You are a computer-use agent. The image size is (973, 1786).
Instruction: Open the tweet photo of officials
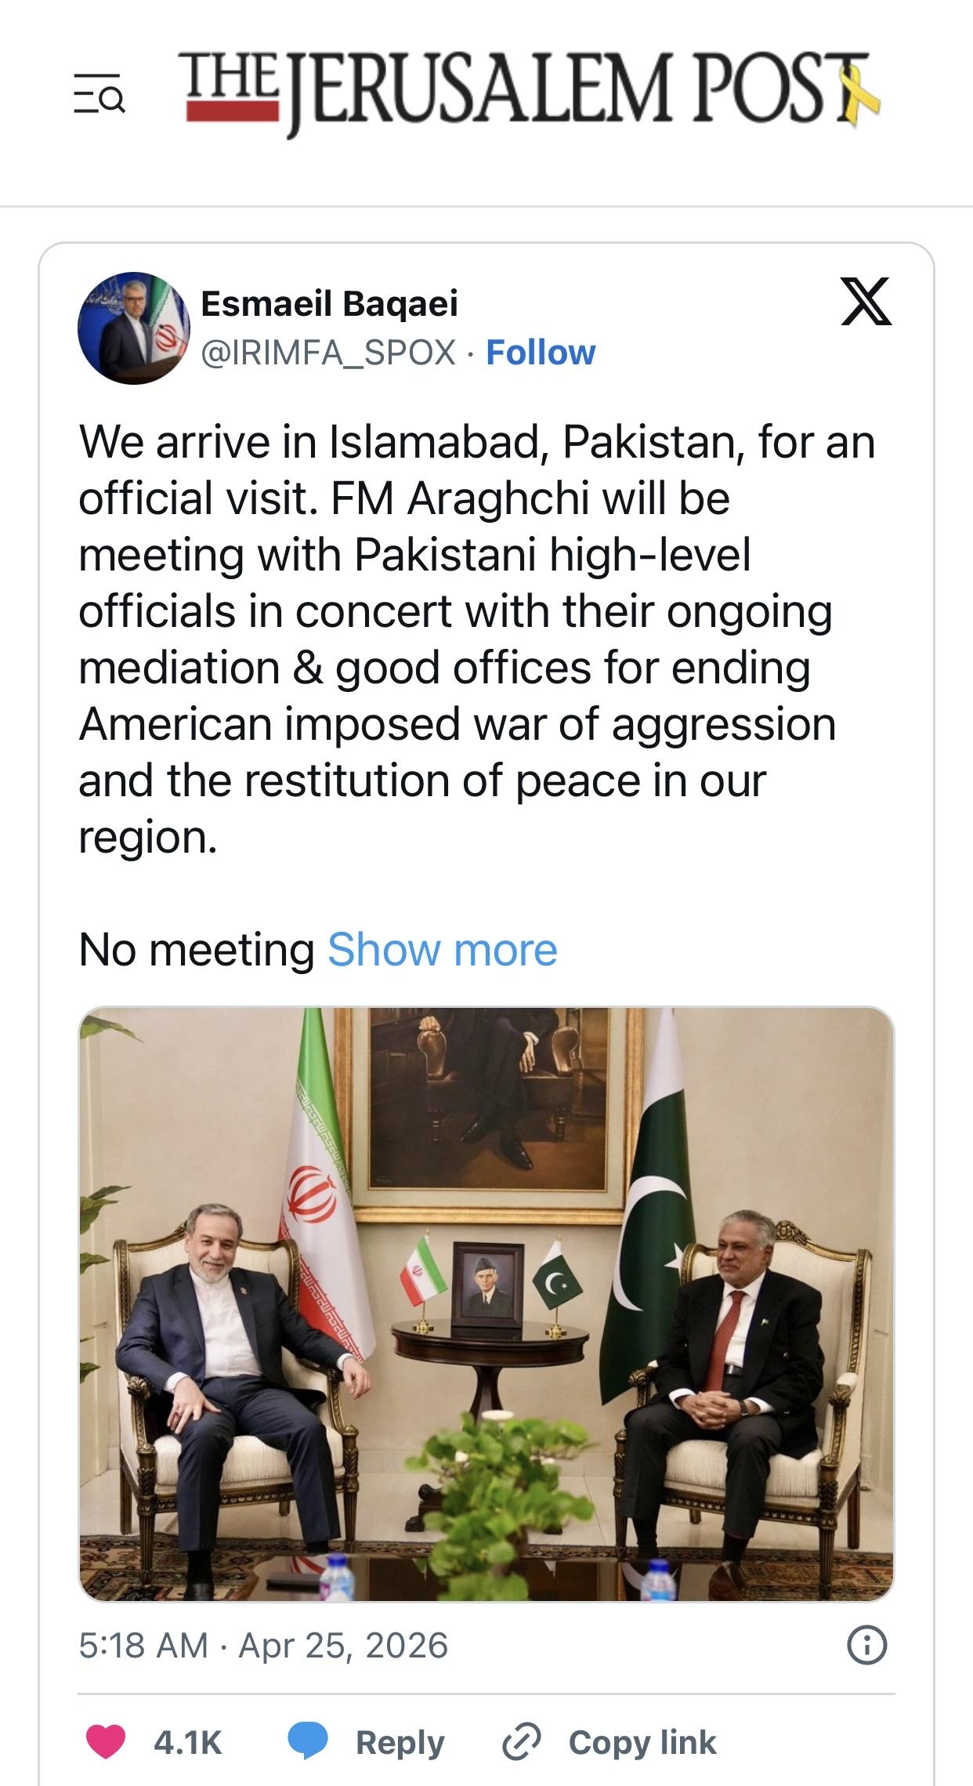(486, 1304)
